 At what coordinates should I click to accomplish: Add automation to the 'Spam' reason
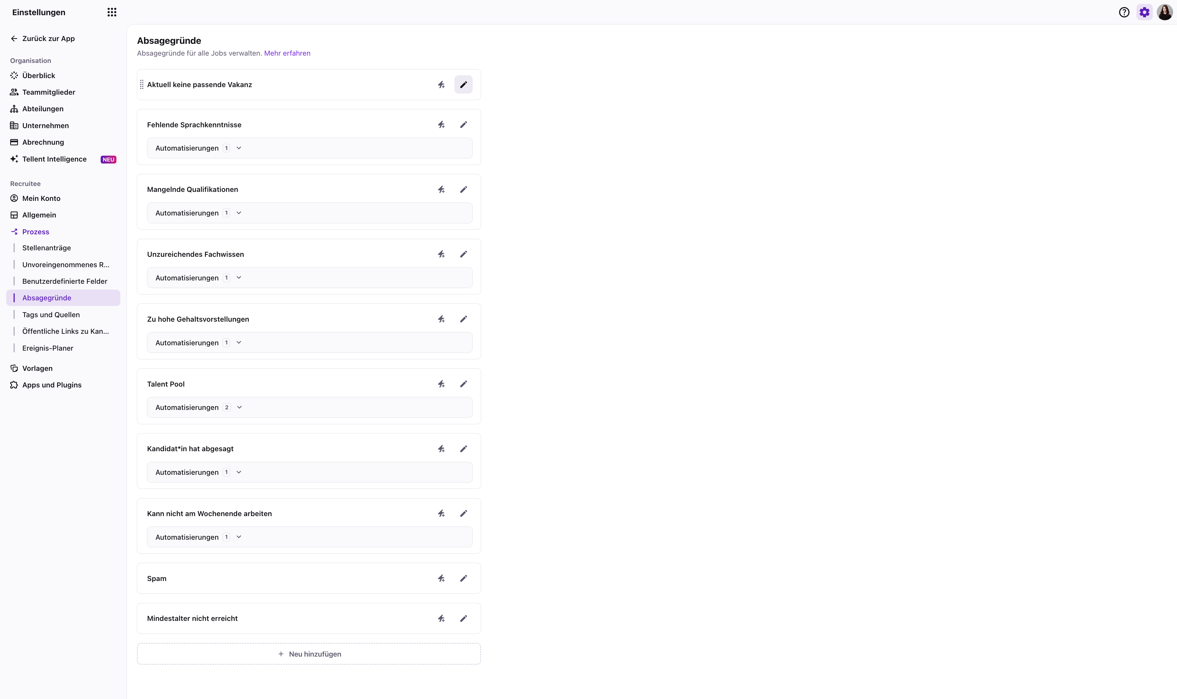(441, 578)
